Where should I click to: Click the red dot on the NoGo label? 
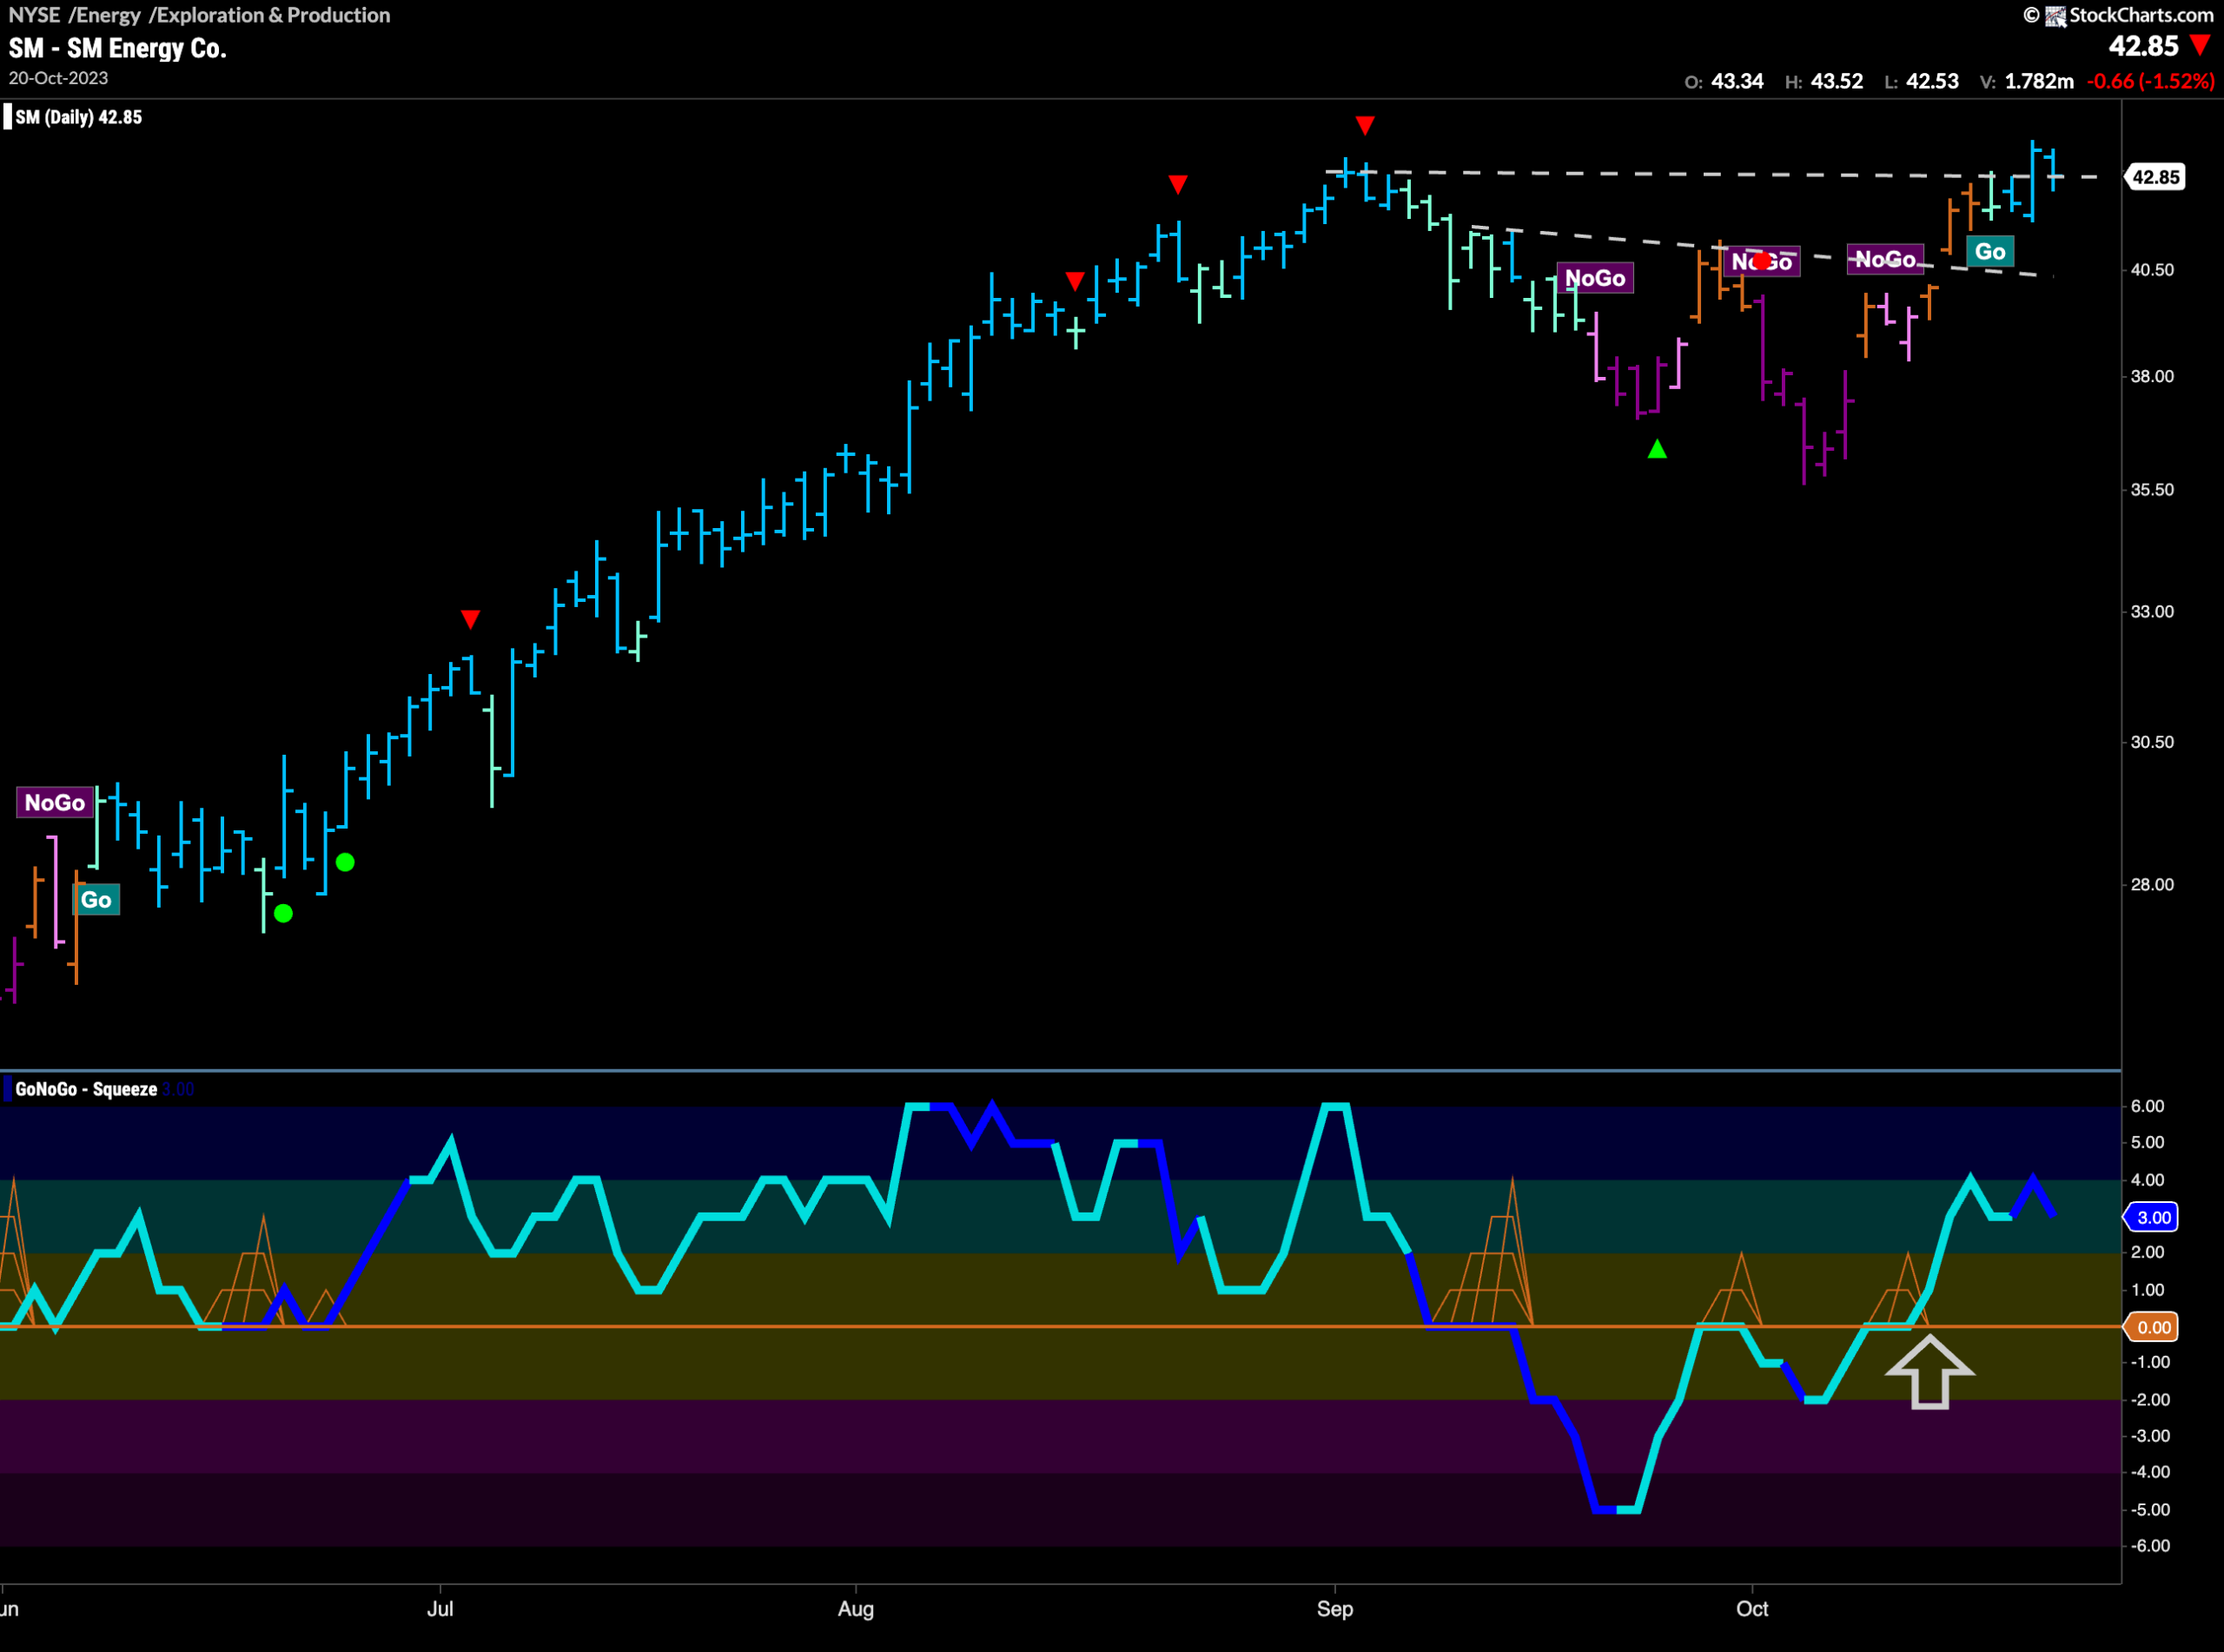[x=1762, y=261]
